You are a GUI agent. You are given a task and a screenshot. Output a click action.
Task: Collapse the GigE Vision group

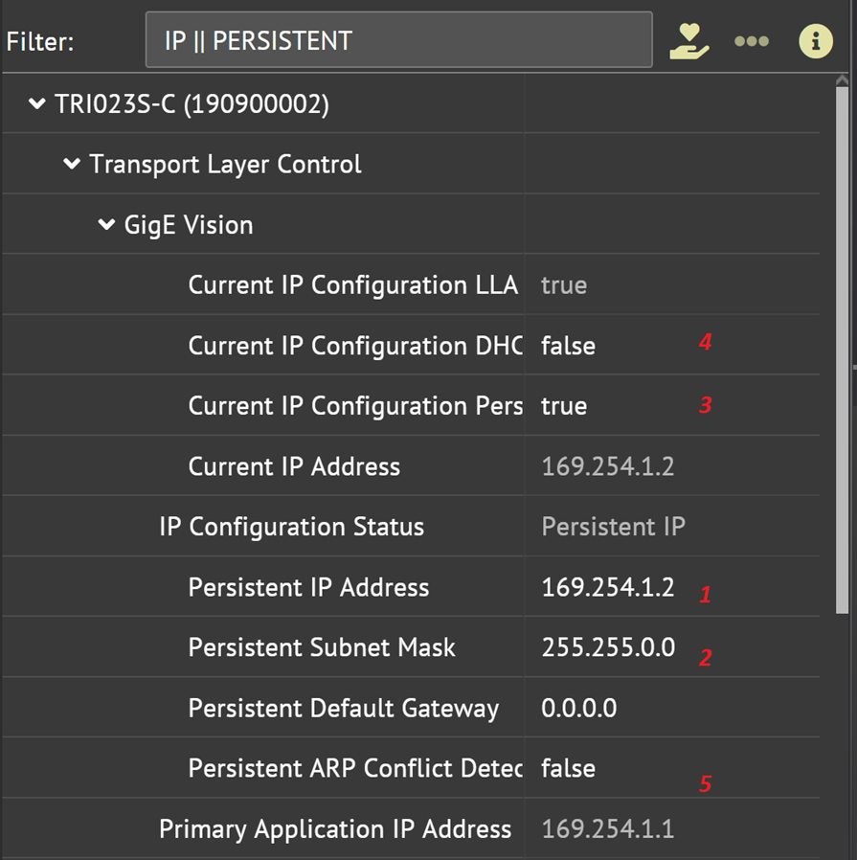pyautogui.click(x=106, y=225)
